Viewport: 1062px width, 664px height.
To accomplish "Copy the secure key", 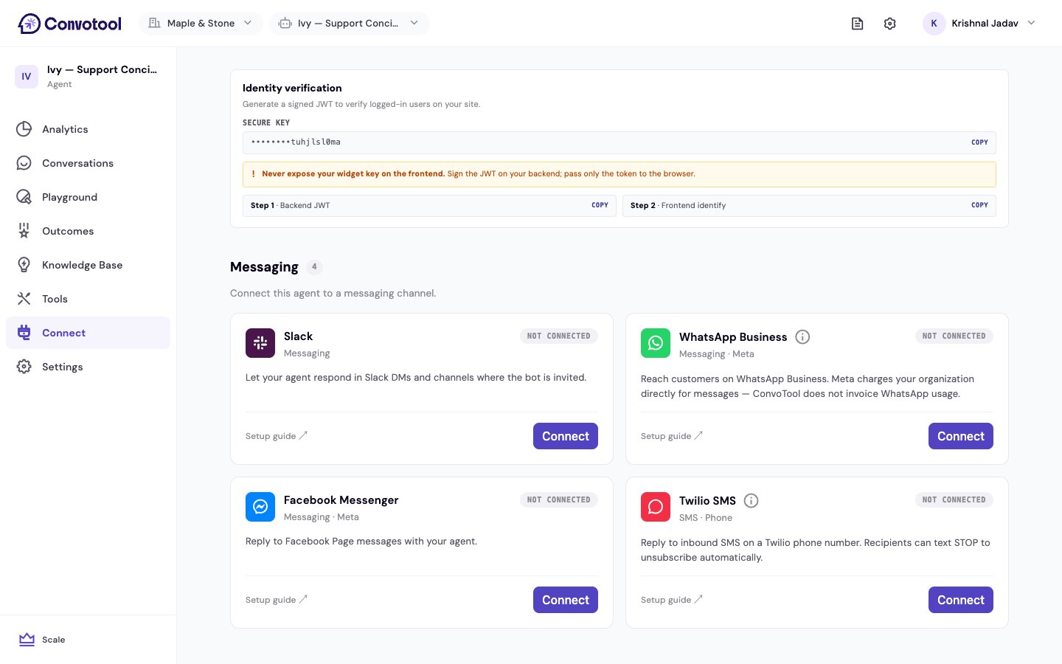I will (979, 142).
